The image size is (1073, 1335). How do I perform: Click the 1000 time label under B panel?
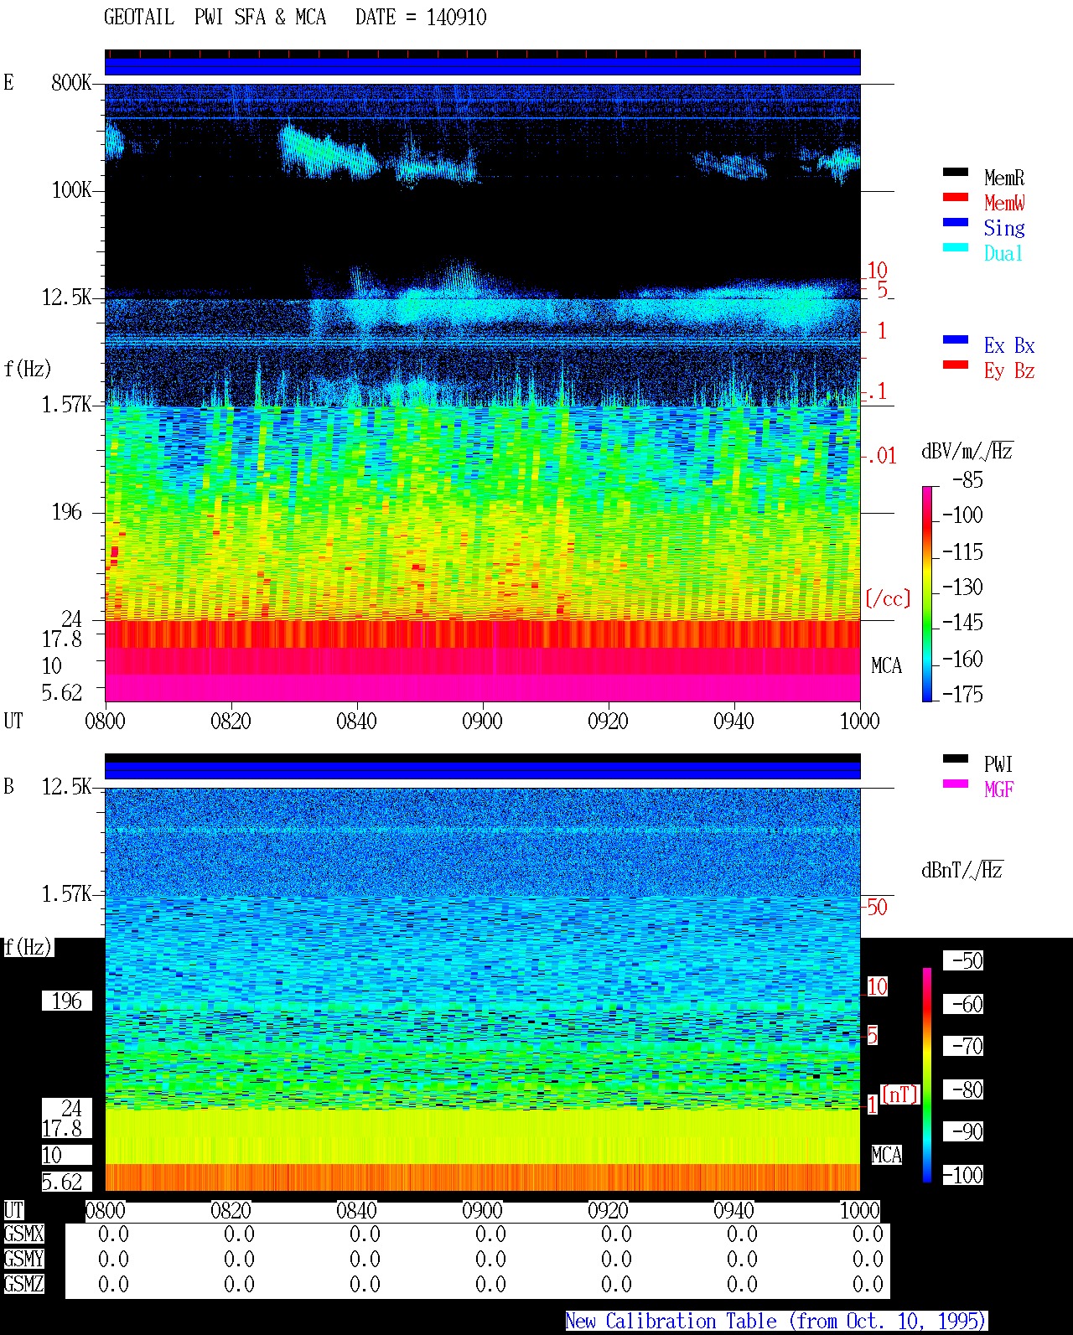859,1211
